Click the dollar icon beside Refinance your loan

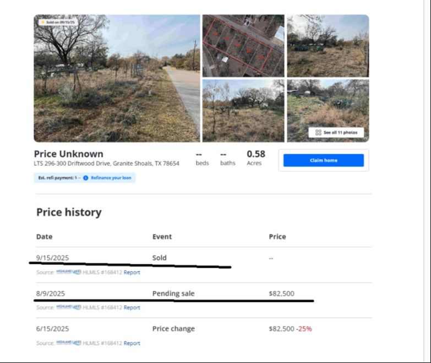click(86, 178)
